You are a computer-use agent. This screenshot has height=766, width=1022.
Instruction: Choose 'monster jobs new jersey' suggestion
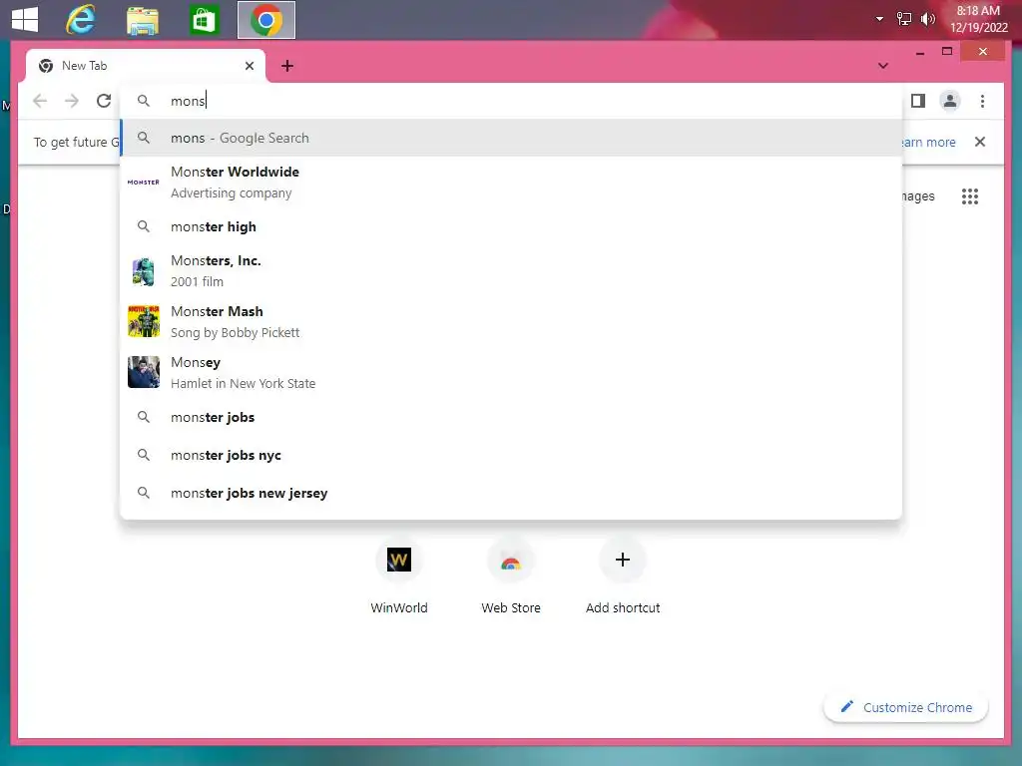tap(512, 493)
